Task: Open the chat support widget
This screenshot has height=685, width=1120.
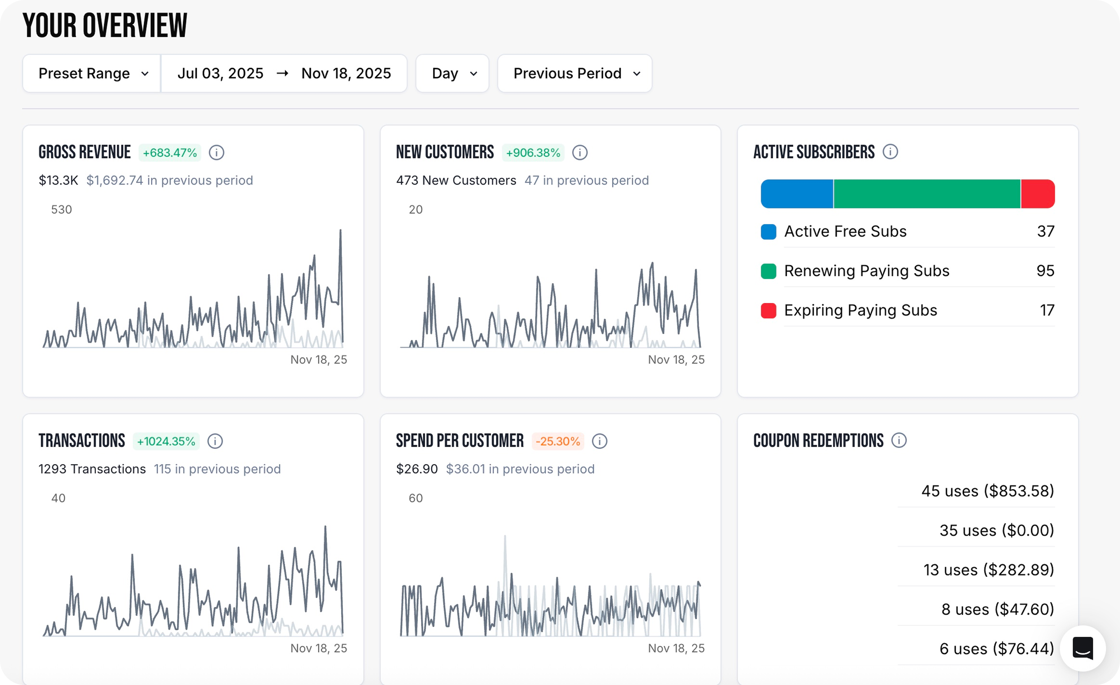Action: [x=1083, y=648]
